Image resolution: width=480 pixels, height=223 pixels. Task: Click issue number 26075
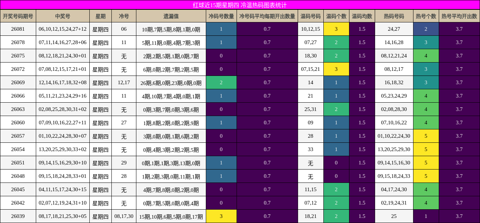(18, 56)
